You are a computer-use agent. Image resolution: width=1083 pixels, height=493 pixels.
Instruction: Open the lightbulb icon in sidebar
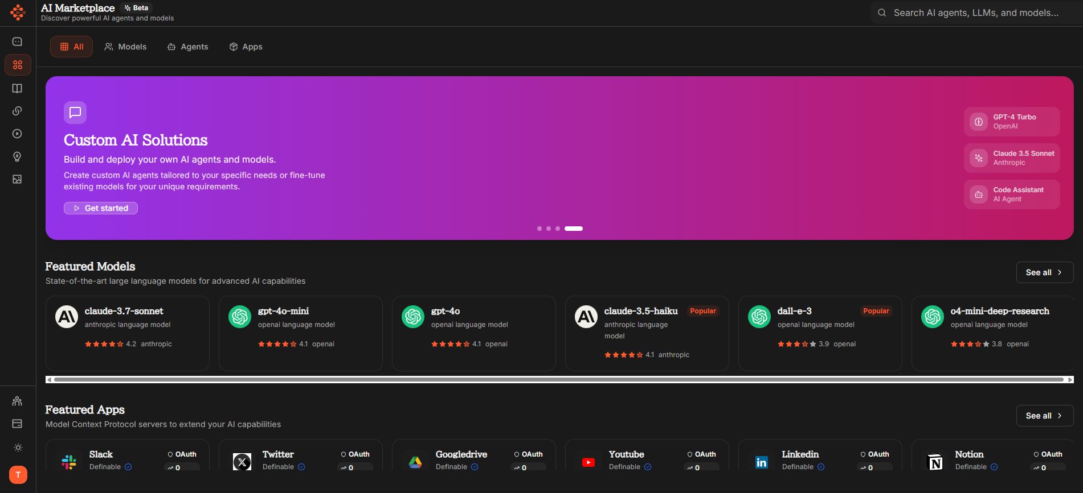[x=18, y=156]
